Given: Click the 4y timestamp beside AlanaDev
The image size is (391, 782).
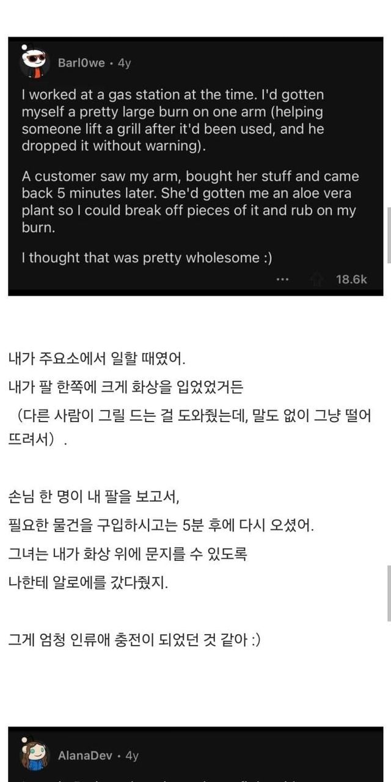Looking at the screenshot, I should pyautogui.click(x=132, y=756).
